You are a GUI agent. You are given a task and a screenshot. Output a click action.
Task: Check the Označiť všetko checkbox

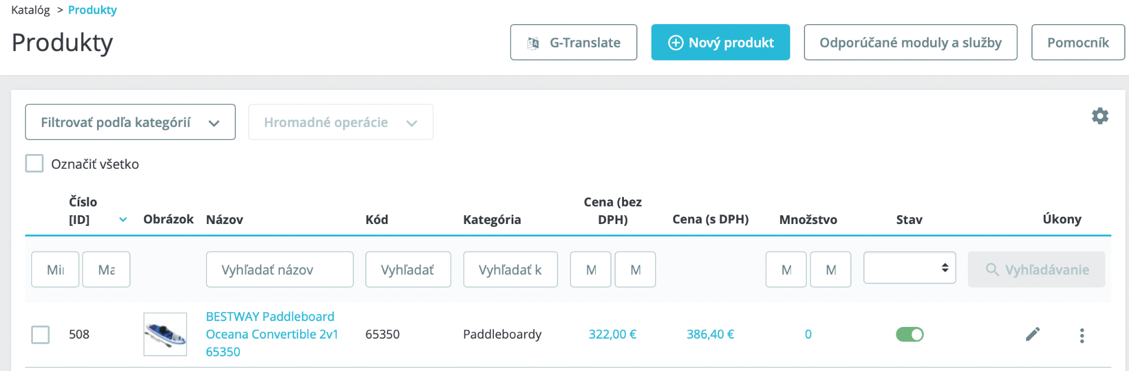click(x=35, y=163)
